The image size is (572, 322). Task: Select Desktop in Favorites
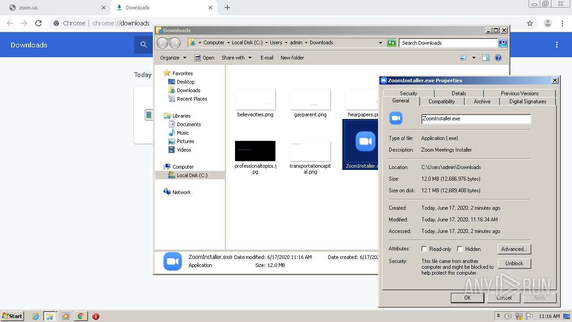click(185, 82)
